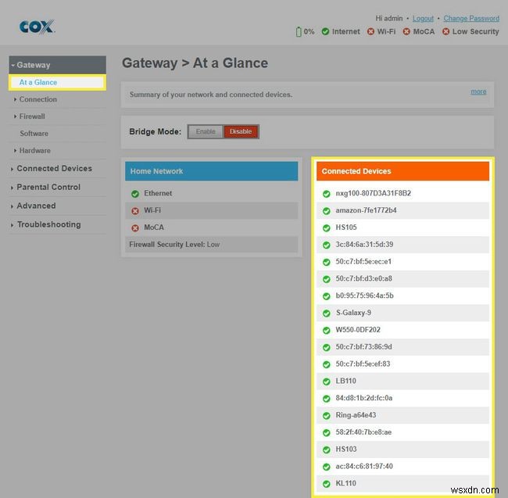Image resolution: width=508 pixels, height=498 pixels.
Task: Click the more link in the summary box
Action: [478, 91]
